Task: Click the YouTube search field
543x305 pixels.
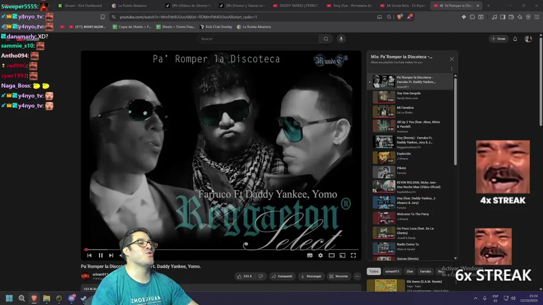Action: click(258, 39)
